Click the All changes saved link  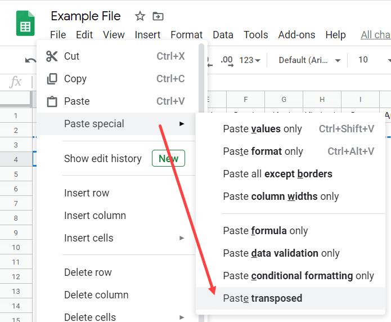(376, 35)
